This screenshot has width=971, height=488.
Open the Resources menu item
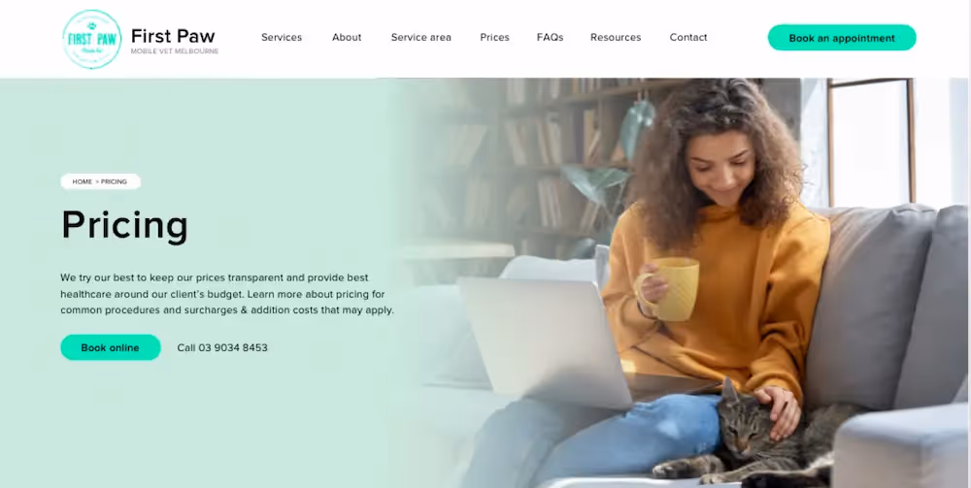(x=616, y=37)
